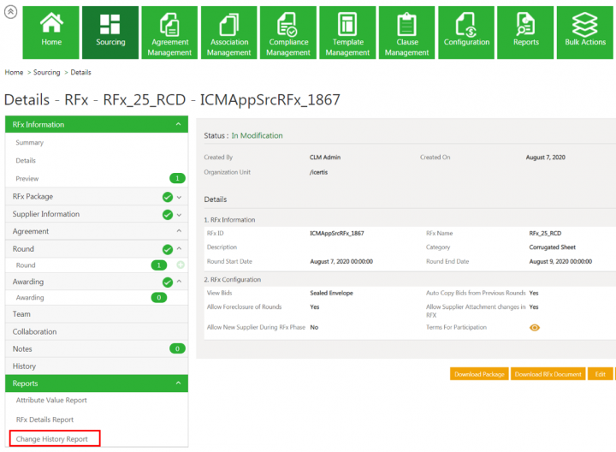Click the Download RFx Document button
Screen dimensions: 616x452
pos(549,374)
